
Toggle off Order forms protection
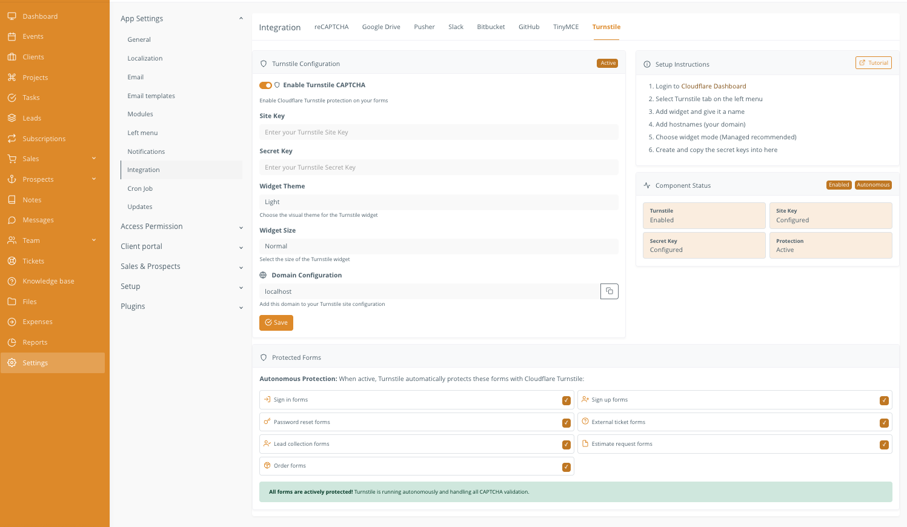[566, 466]
